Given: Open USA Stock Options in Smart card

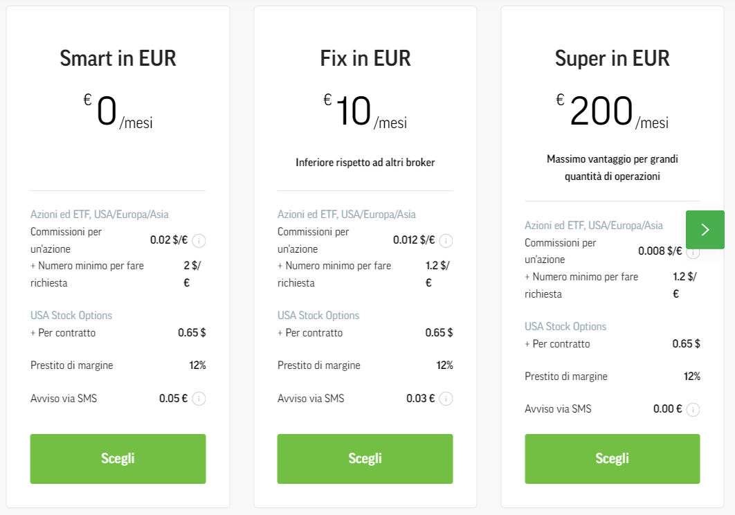Looking at the screenshot, I should (x=71, y=315).
